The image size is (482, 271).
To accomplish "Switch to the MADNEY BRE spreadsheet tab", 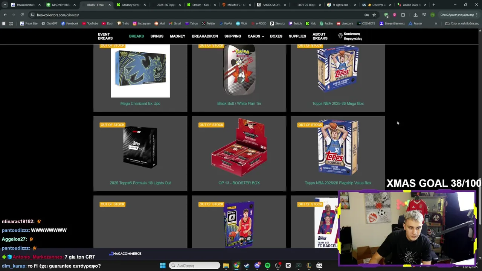I will (x=60, y=5).
